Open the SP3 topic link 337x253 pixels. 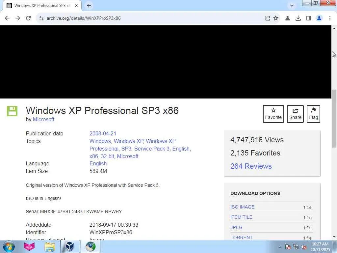click(x=126, y=149)
